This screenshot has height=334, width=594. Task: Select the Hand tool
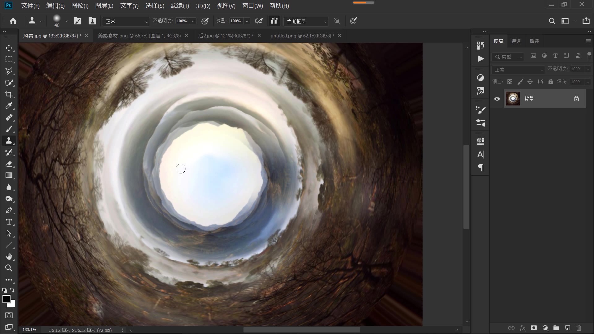click(9, 256)
